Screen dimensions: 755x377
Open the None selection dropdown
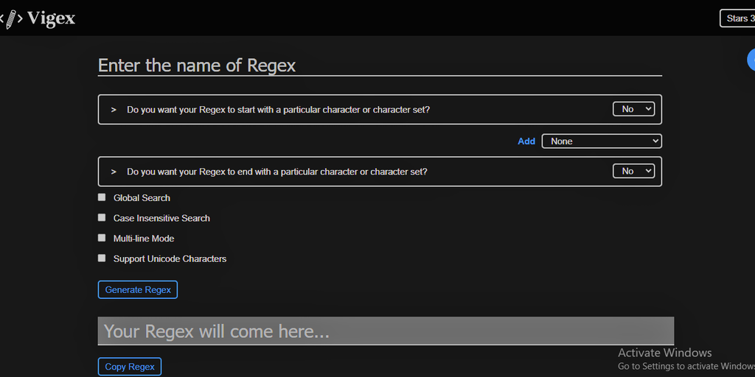(602, 141)
